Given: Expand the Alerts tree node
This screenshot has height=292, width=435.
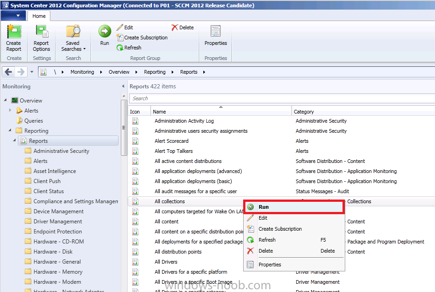Looking at the screenshot, I should tap(10, 110).
